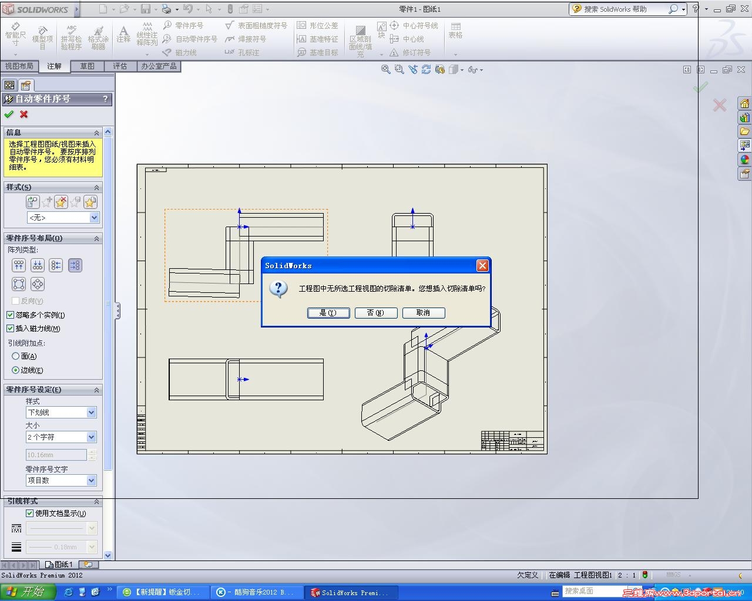
Task: Select bottom balloon pattern layout icon
Action: 38,265
